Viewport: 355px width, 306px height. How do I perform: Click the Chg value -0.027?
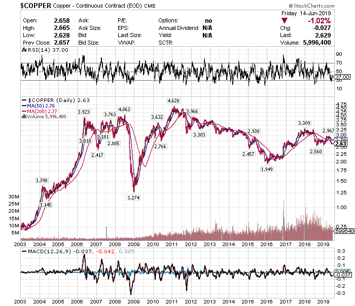pos(322,28)
